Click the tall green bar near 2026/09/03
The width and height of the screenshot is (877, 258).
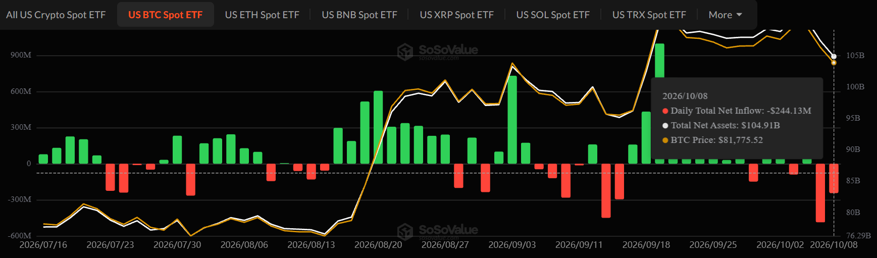(512, 120)
